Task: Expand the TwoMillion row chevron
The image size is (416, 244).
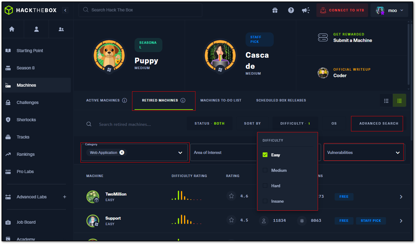Action: point(401,197)
